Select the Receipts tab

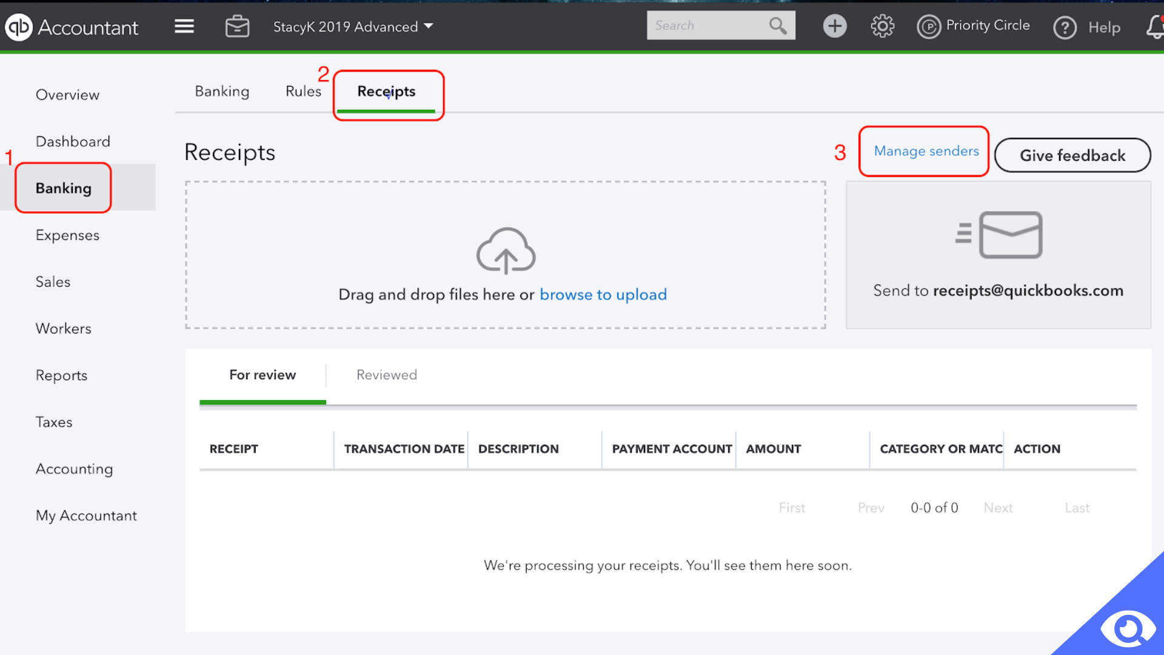tap(386, 92)
